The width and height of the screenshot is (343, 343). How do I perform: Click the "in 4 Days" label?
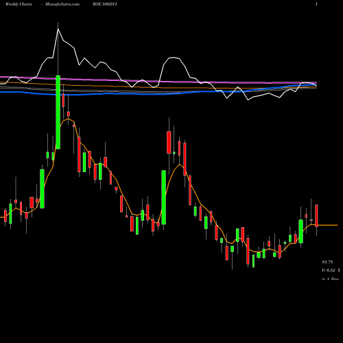point(330,279)
